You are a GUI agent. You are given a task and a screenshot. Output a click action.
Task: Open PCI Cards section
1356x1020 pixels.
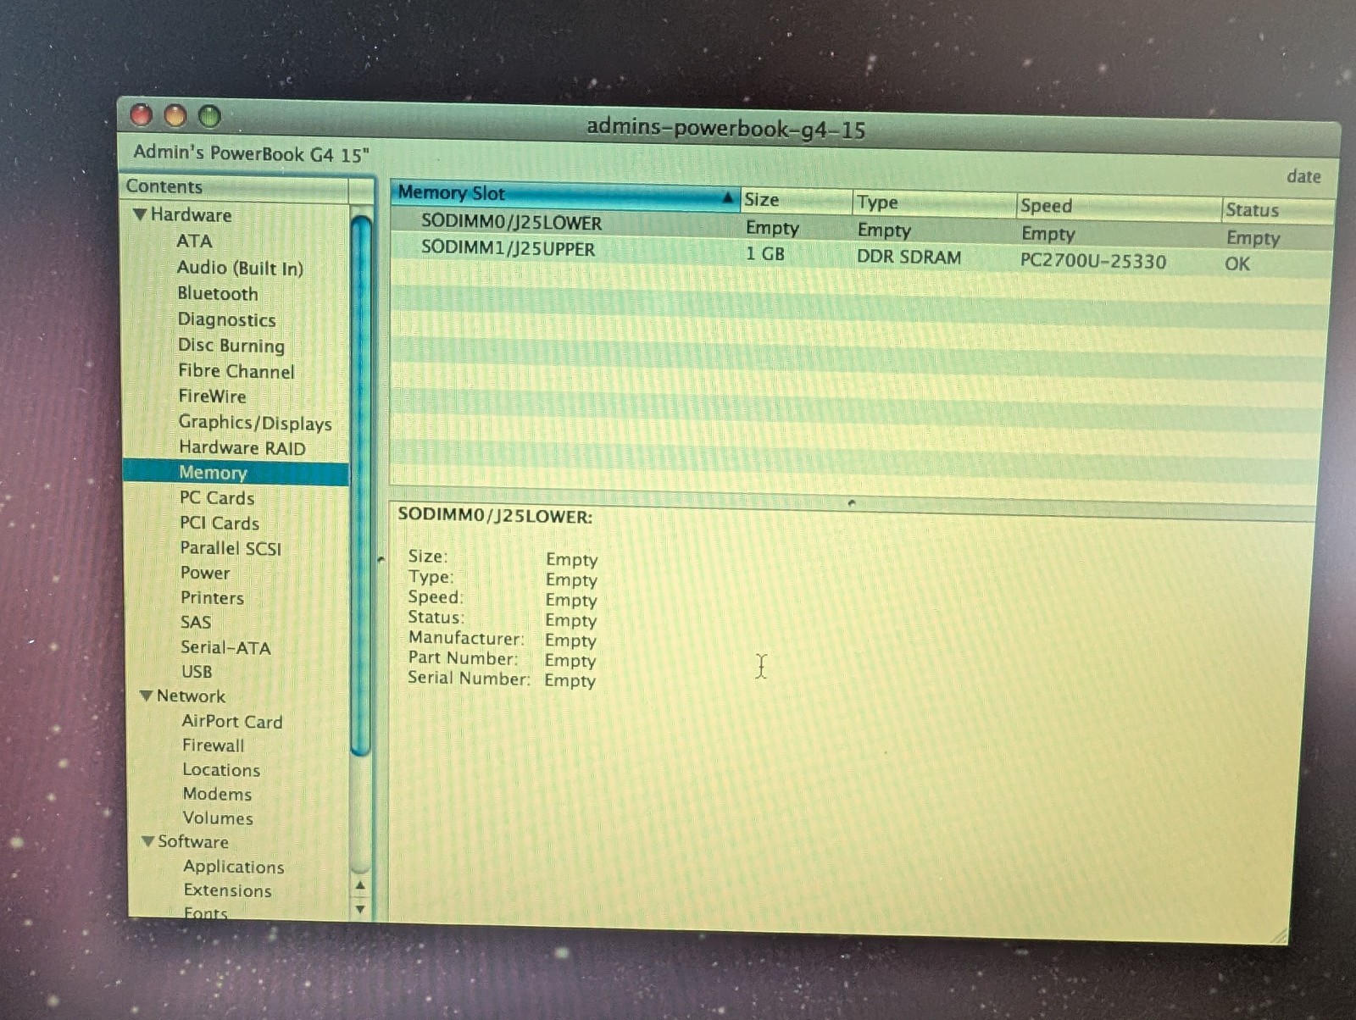point(220,523)
